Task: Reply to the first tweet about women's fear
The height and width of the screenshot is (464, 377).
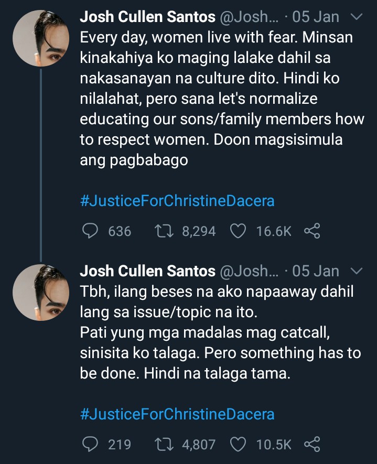Action: coord(91,231)
